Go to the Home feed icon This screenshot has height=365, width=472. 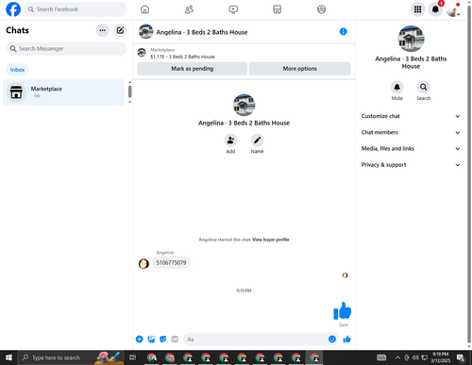coord(144,9)
